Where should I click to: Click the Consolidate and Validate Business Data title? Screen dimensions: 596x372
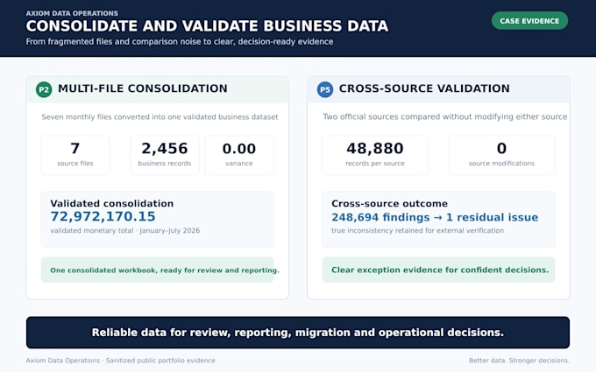point(207,26)
